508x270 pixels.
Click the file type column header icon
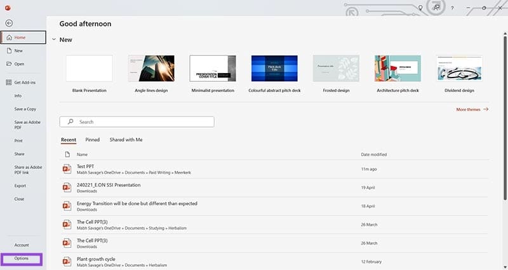coord(67,154)
